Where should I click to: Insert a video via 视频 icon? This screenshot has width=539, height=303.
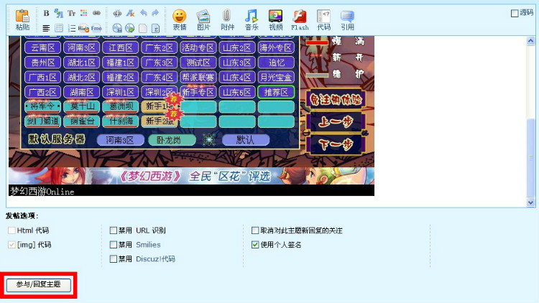point(275,20)
